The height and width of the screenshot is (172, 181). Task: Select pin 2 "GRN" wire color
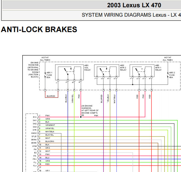point(48,119)
